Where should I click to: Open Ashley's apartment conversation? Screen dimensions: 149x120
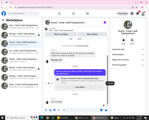pos(21,60)
